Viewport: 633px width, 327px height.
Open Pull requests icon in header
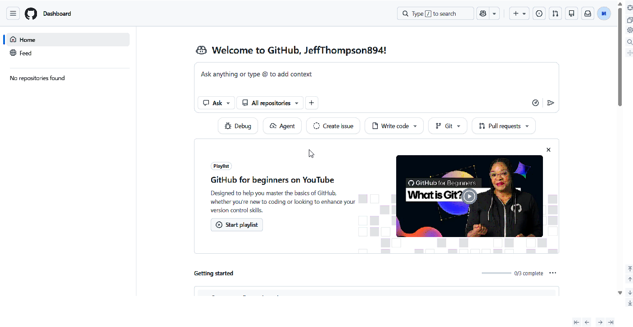(555, 13)
